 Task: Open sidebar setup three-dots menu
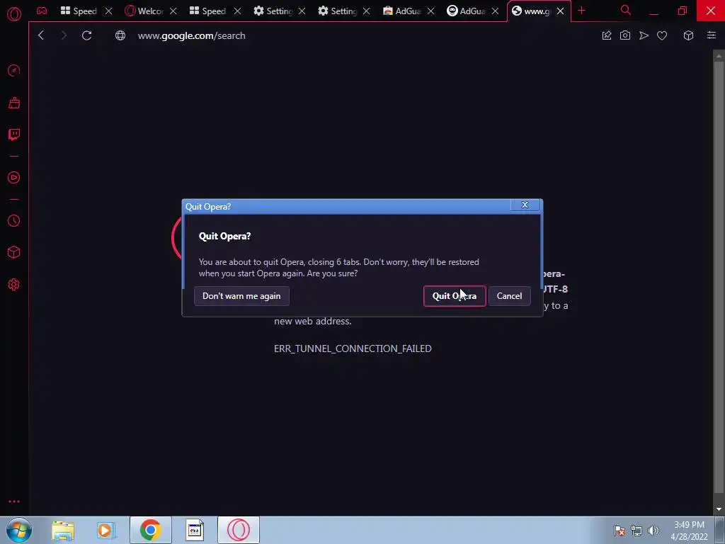coord(14,501)
